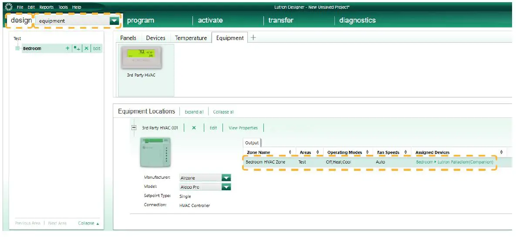Click the Off,Heat,Cool operating modes cell
Viewport: 516px width, 237px height.
[339, 162]
